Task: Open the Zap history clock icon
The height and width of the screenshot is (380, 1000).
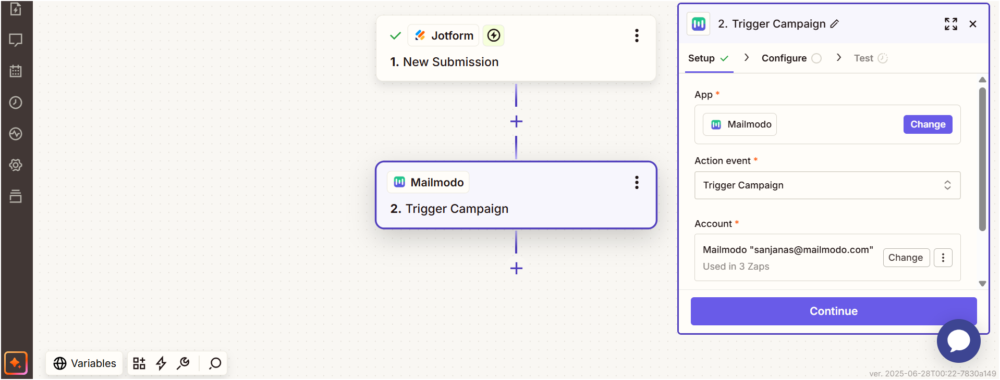Action: pyautogui.click(x=16, y=103)
